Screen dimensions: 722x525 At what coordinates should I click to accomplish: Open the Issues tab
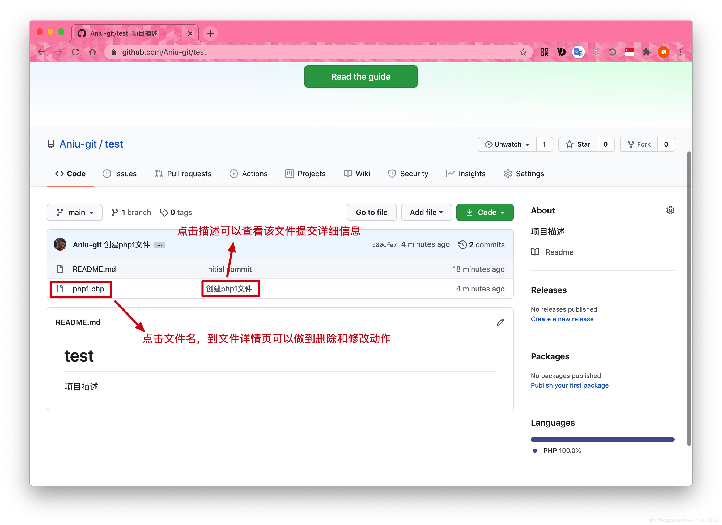tap(119, 174)
